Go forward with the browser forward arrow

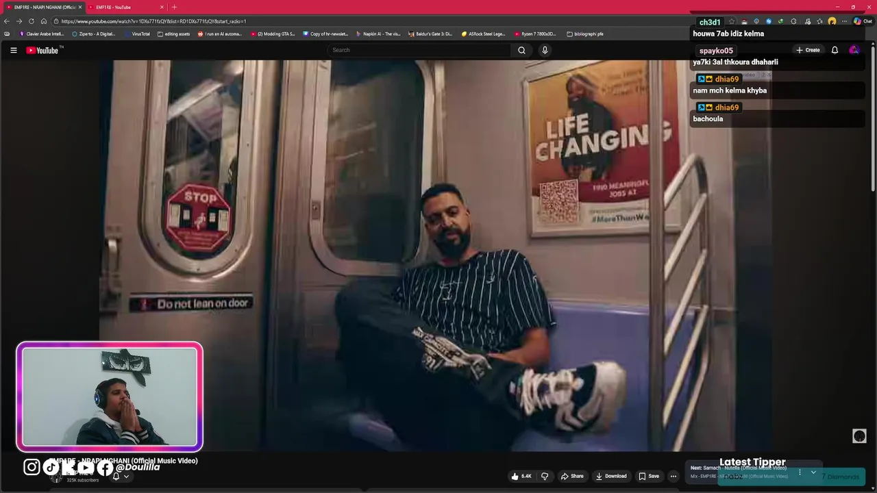[19, 21]
